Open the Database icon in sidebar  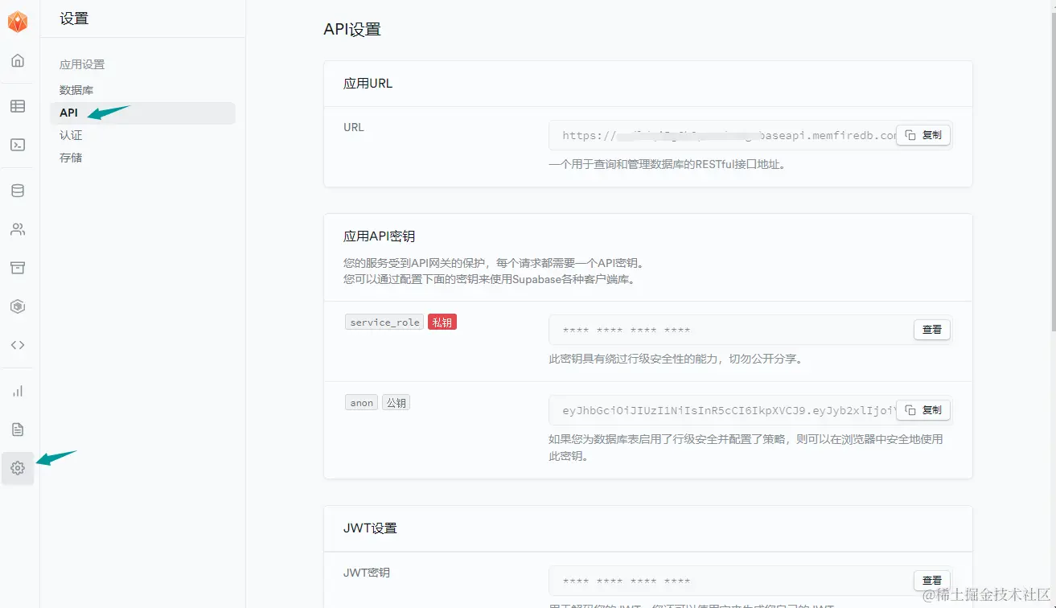tap(18, 191)
